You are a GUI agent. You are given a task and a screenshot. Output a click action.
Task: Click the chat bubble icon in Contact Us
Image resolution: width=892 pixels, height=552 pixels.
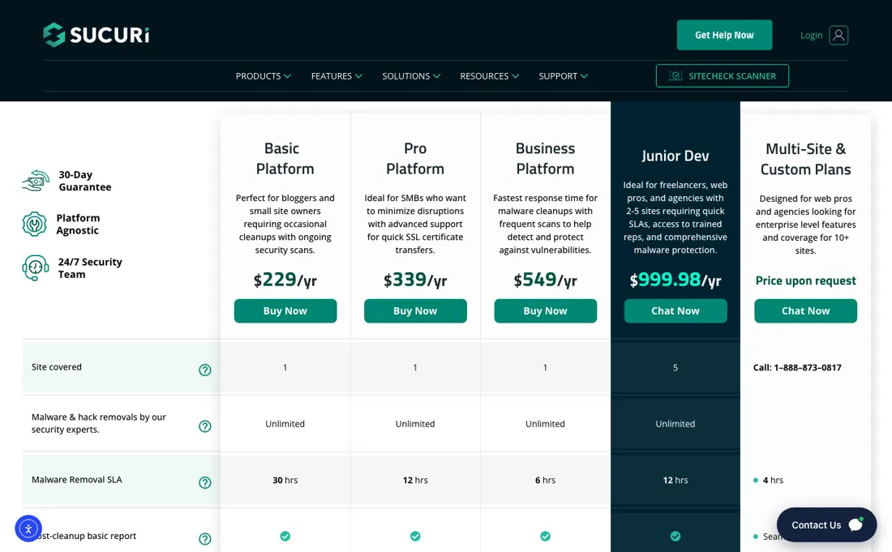click(x=856, y=524)
